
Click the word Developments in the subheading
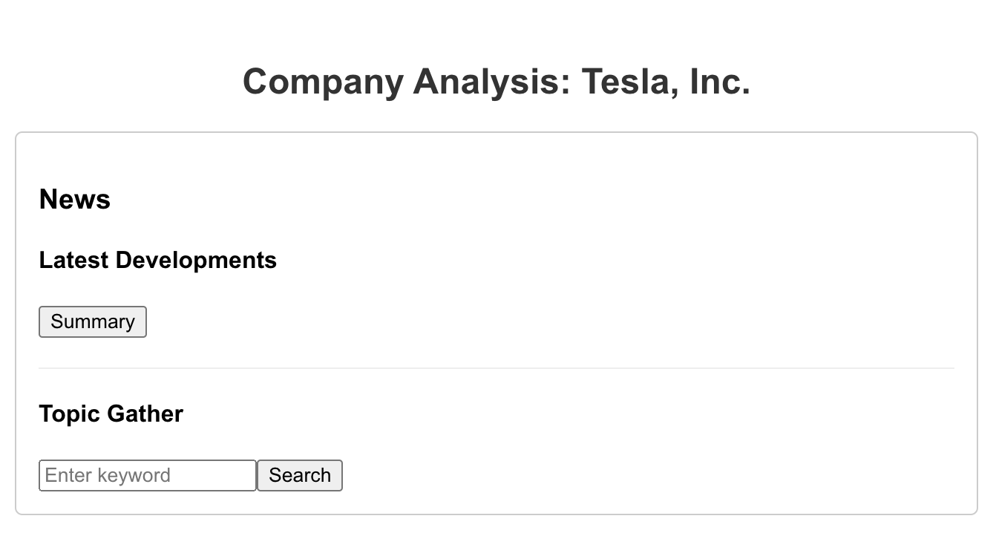pos(196,260)
